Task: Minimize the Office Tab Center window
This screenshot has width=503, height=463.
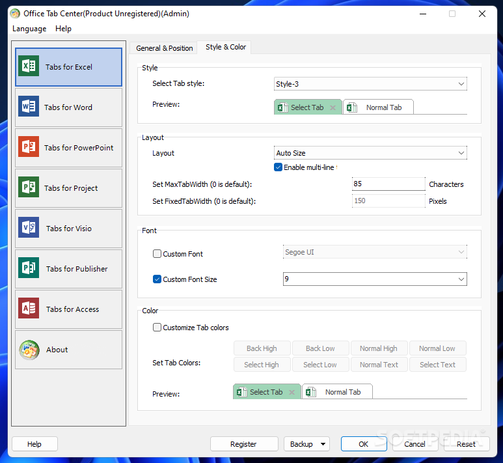Action: tap(423, 14)
